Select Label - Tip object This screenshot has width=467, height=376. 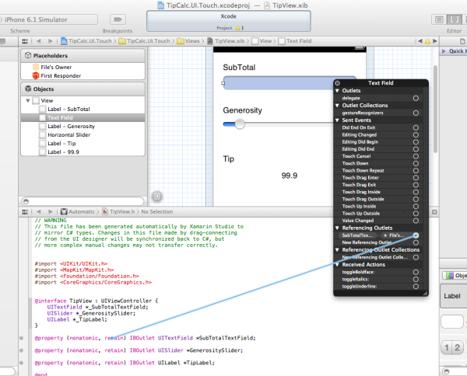pos(83,144)
